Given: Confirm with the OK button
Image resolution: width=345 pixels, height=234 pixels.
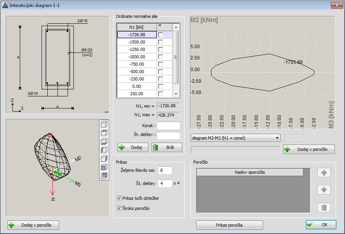Looking at the screenshot, I should (x=321, y=225).
